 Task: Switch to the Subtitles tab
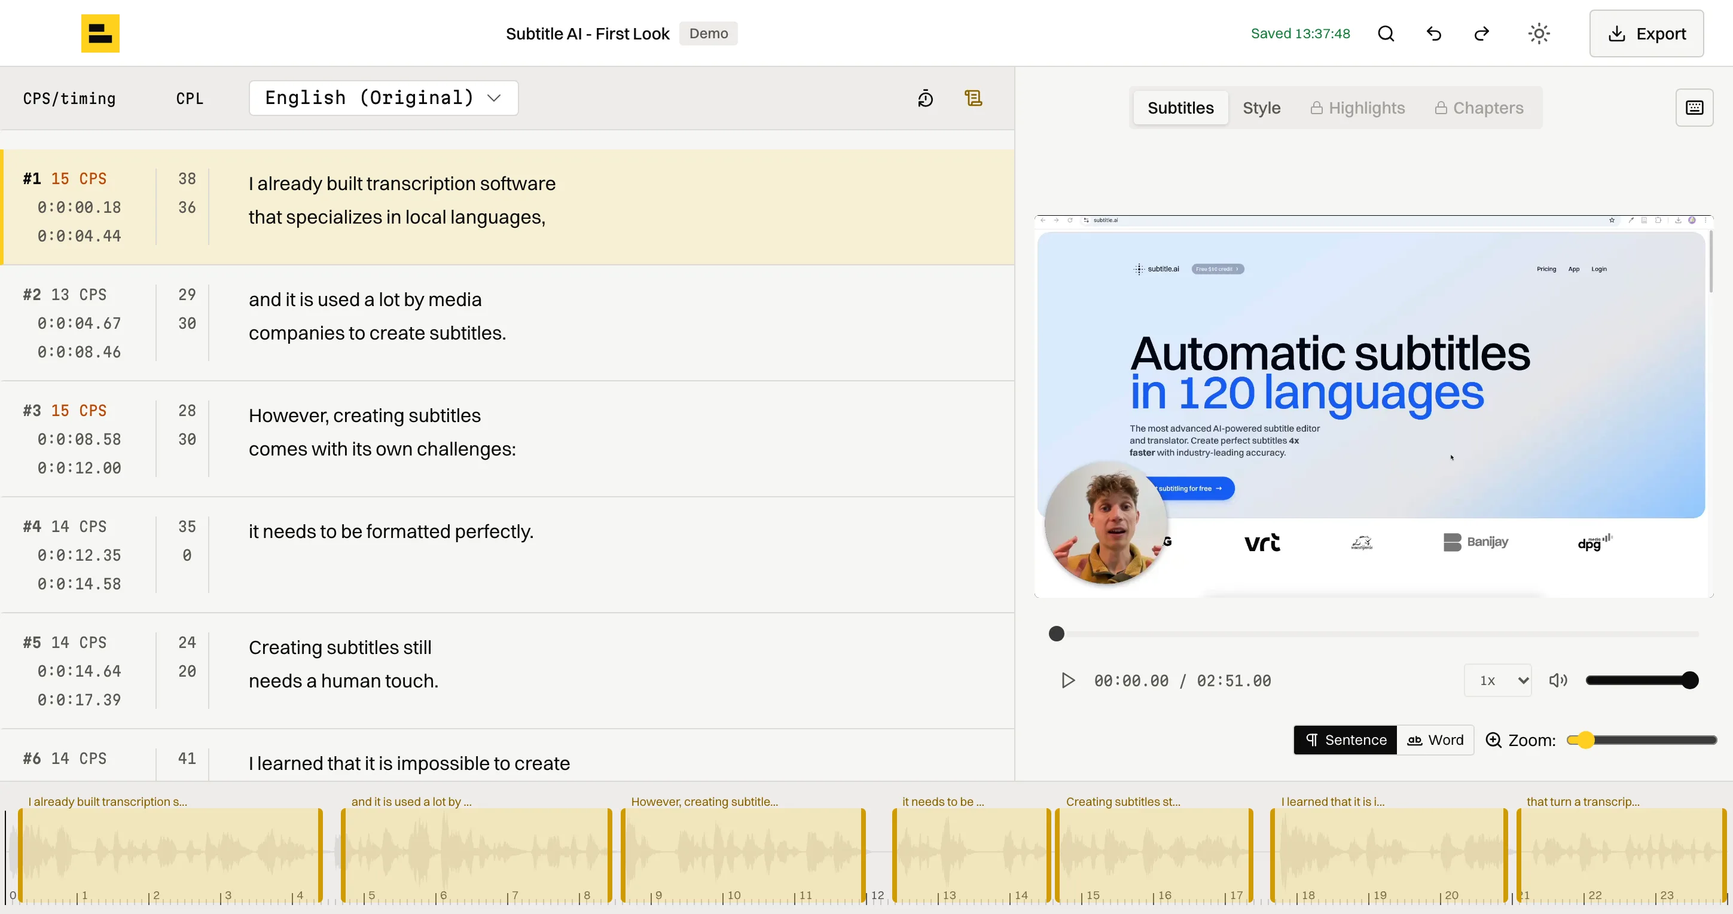(1180, 108)
